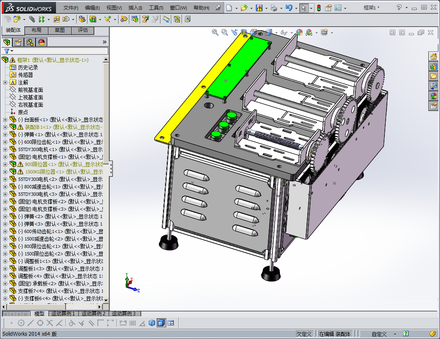Pin the menu bar with pushpin
This screenshot has width=440, height=339.
tap(218, 8)
